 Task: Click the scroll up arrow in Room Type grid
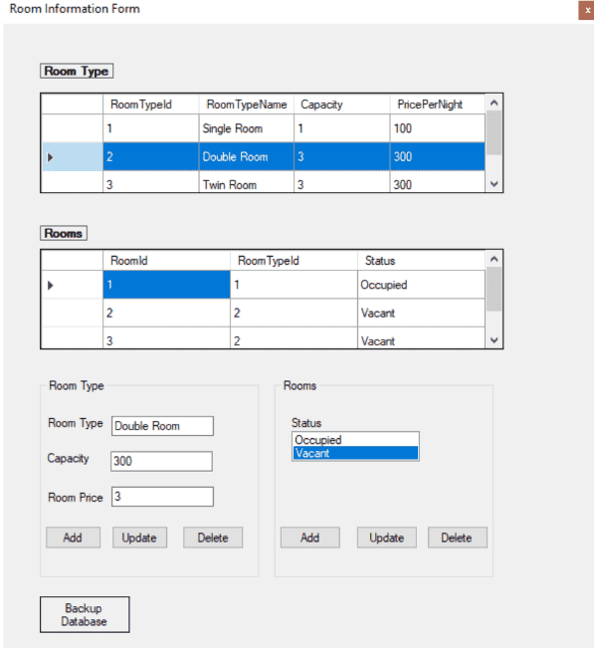pyautogui.click(x=494, y=103)
